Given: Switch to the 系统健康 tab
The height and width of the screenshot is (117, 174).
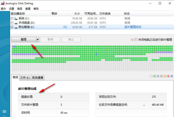Looking at the screenshot, I should [x=38, y=78].
